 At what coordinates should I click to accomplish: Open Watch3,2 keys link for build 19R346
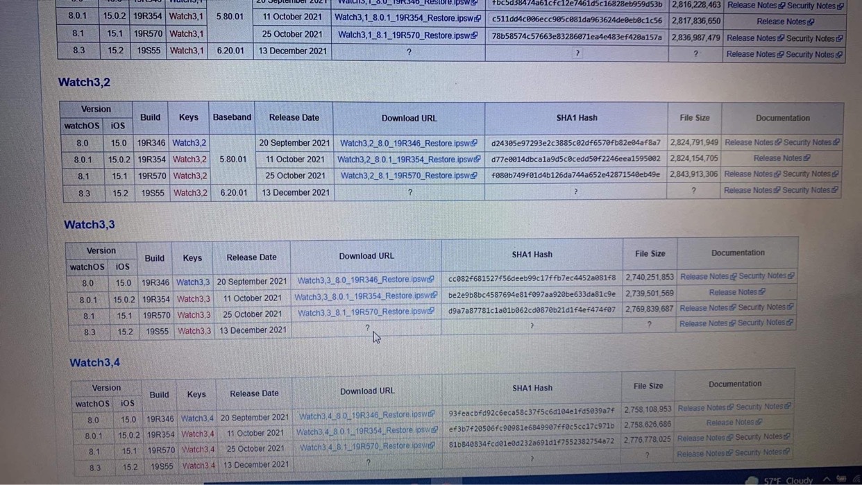189,143
